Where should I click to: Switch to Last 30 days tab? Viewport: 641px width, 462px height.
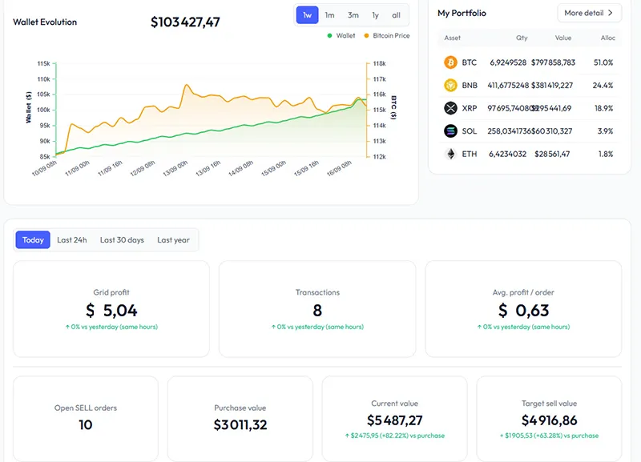pos(122,240)
